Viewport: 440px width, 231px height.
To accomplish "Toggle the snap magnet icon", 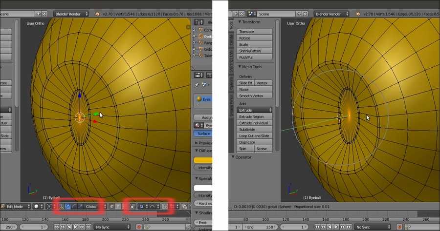I will point(165,207).
